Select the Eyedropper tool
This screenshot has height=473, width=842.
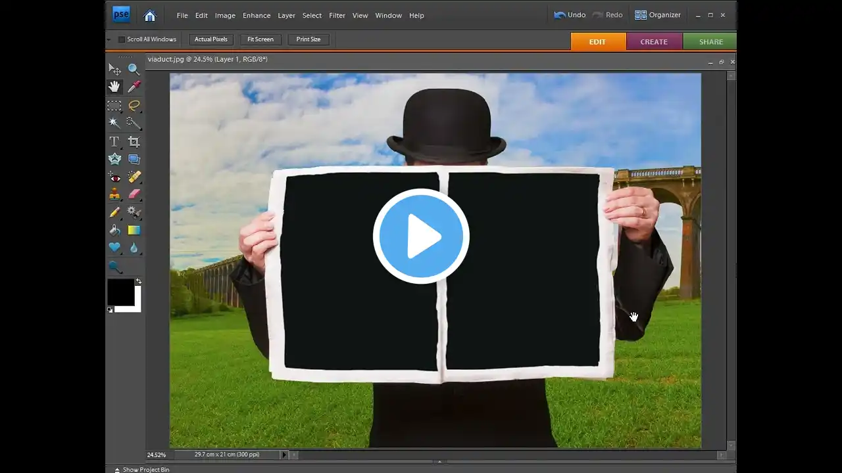(134, 87)
